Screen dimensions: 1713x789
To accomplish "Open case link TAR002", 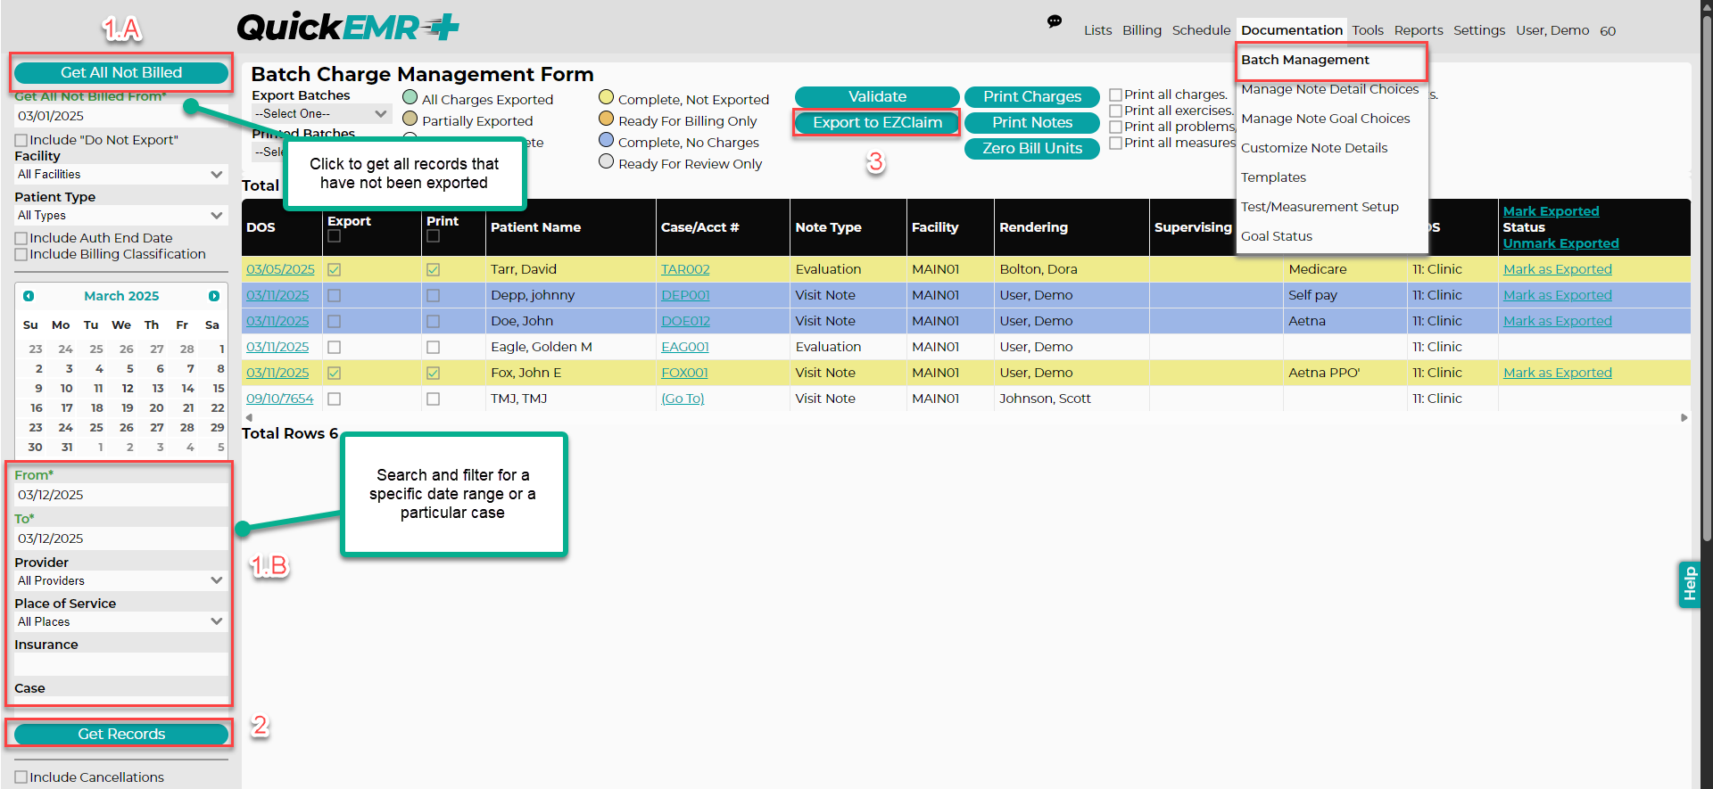I will pyautogui.click(x=685, y=269).
